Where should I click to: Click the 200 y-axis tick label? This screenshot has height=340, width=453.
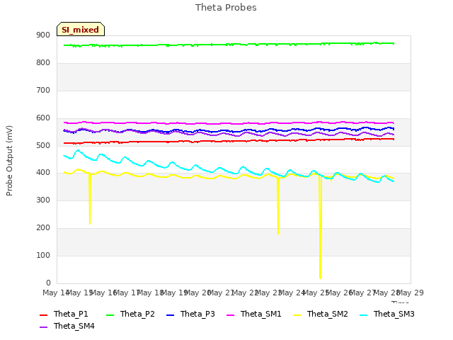click(x=43, y=228)
